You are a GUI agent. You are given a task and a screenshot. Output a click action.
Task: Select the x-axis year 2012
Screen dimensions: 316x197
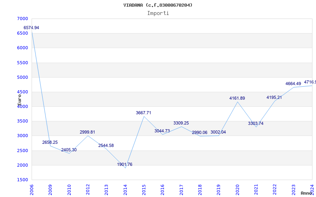click(88, 190)
